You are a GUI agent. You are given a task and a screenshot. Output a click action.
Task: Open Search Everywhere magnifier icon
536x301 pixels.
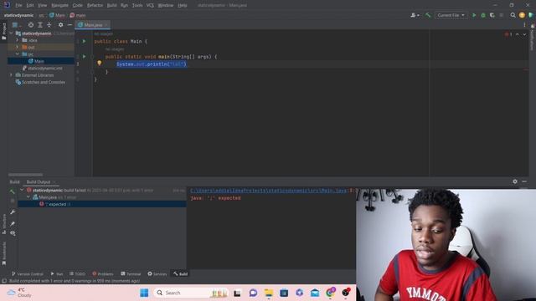coord(513,15)
